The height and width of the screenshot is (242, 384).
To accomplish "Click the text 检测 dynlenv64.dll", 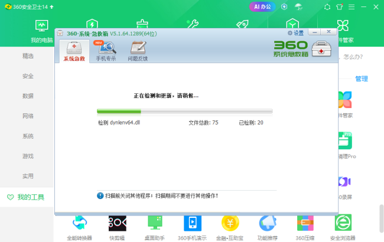I will tap(119, 123).
